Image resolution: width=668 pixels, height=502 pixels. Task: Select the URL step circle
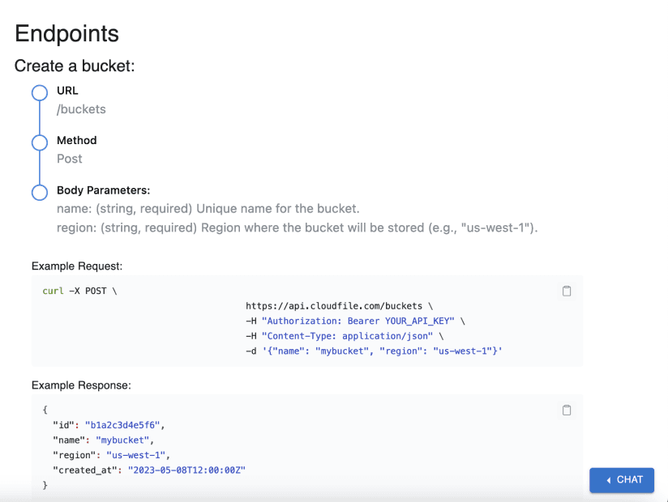coord(40,93)
